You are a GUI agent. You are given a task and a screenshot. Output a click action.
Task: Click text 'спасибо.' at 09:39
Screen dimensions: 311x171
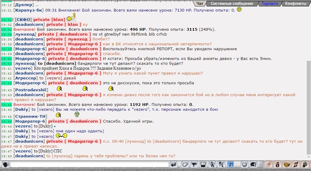[x=112, y=54]
